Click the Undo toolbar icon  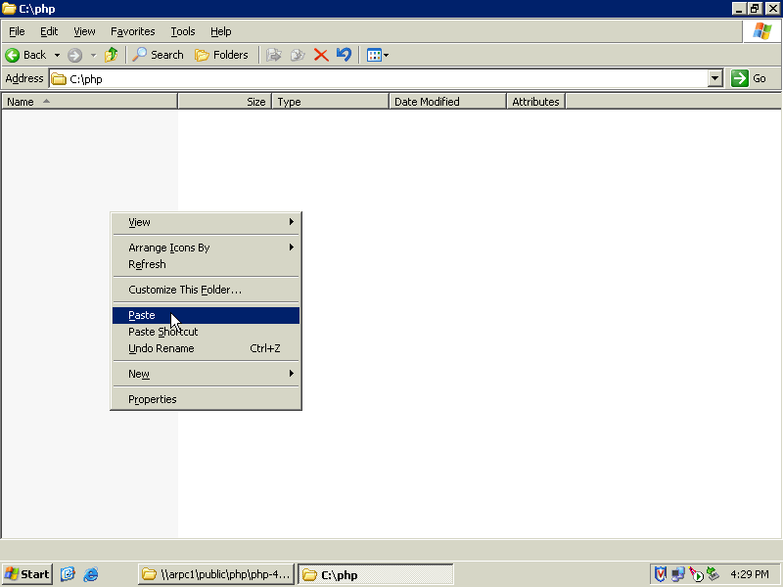344,55
